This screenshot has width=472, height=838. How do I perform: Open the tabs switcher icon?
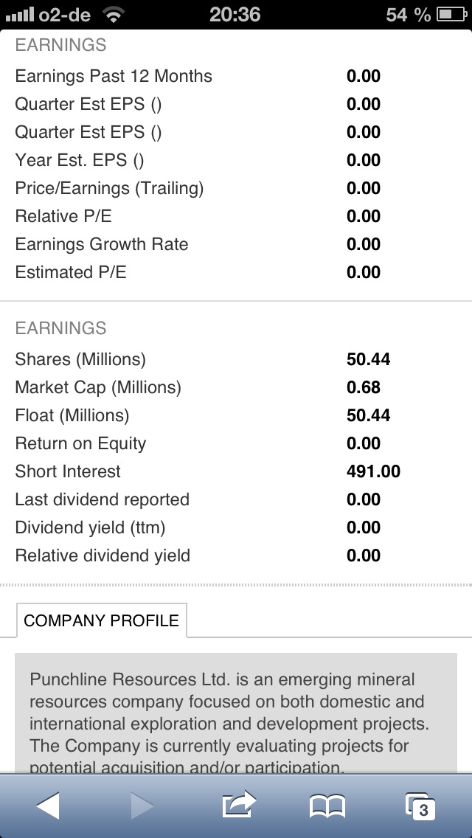420,806
